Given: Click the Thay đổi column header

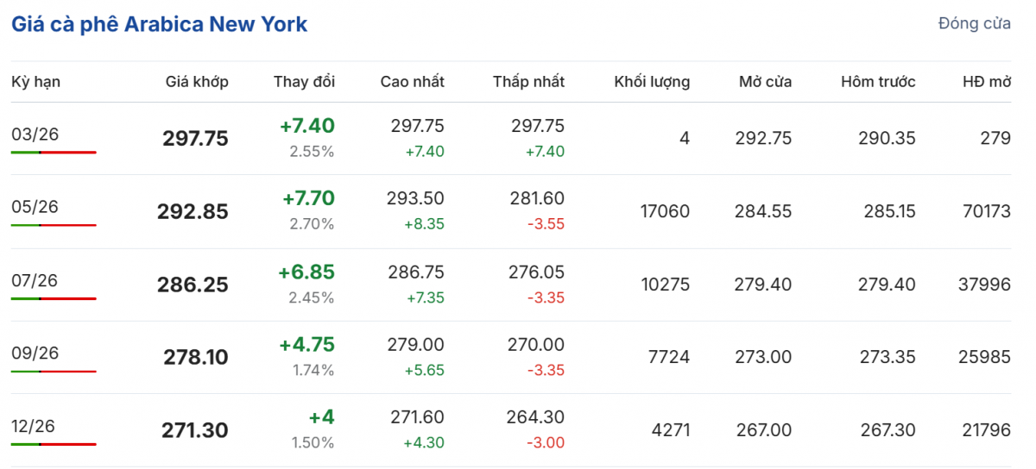Looking at the screenshot, I should pos(304,82).
